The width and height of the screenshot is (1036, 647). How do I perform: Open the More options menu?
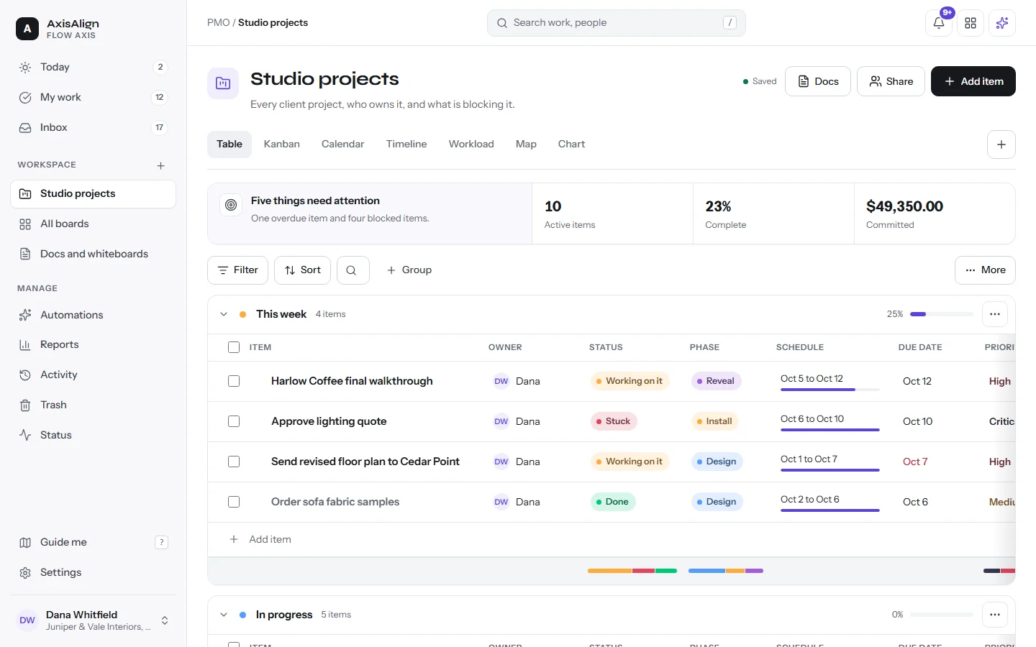(985, 270)
